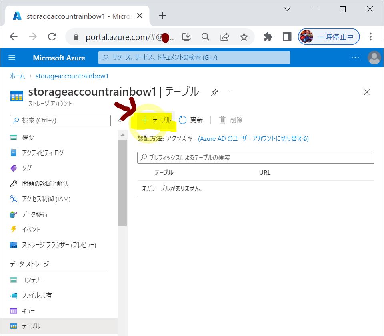
Task: Click the 更新 refresh button
Action: click(x=191, y=120)
